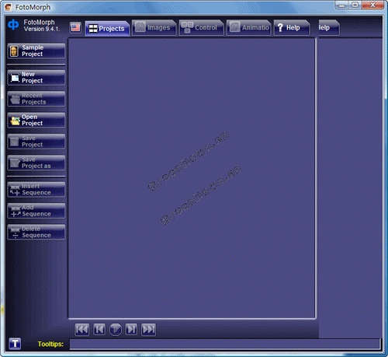Click the US flag language icon

click(x=75, y=27)
